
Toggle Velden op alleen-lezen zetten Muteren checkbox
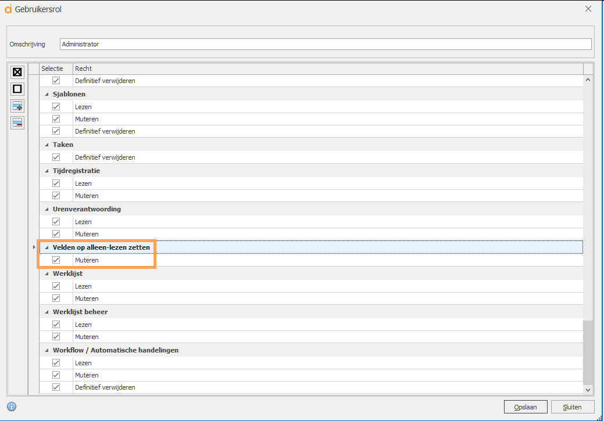[x=56, y=260]
